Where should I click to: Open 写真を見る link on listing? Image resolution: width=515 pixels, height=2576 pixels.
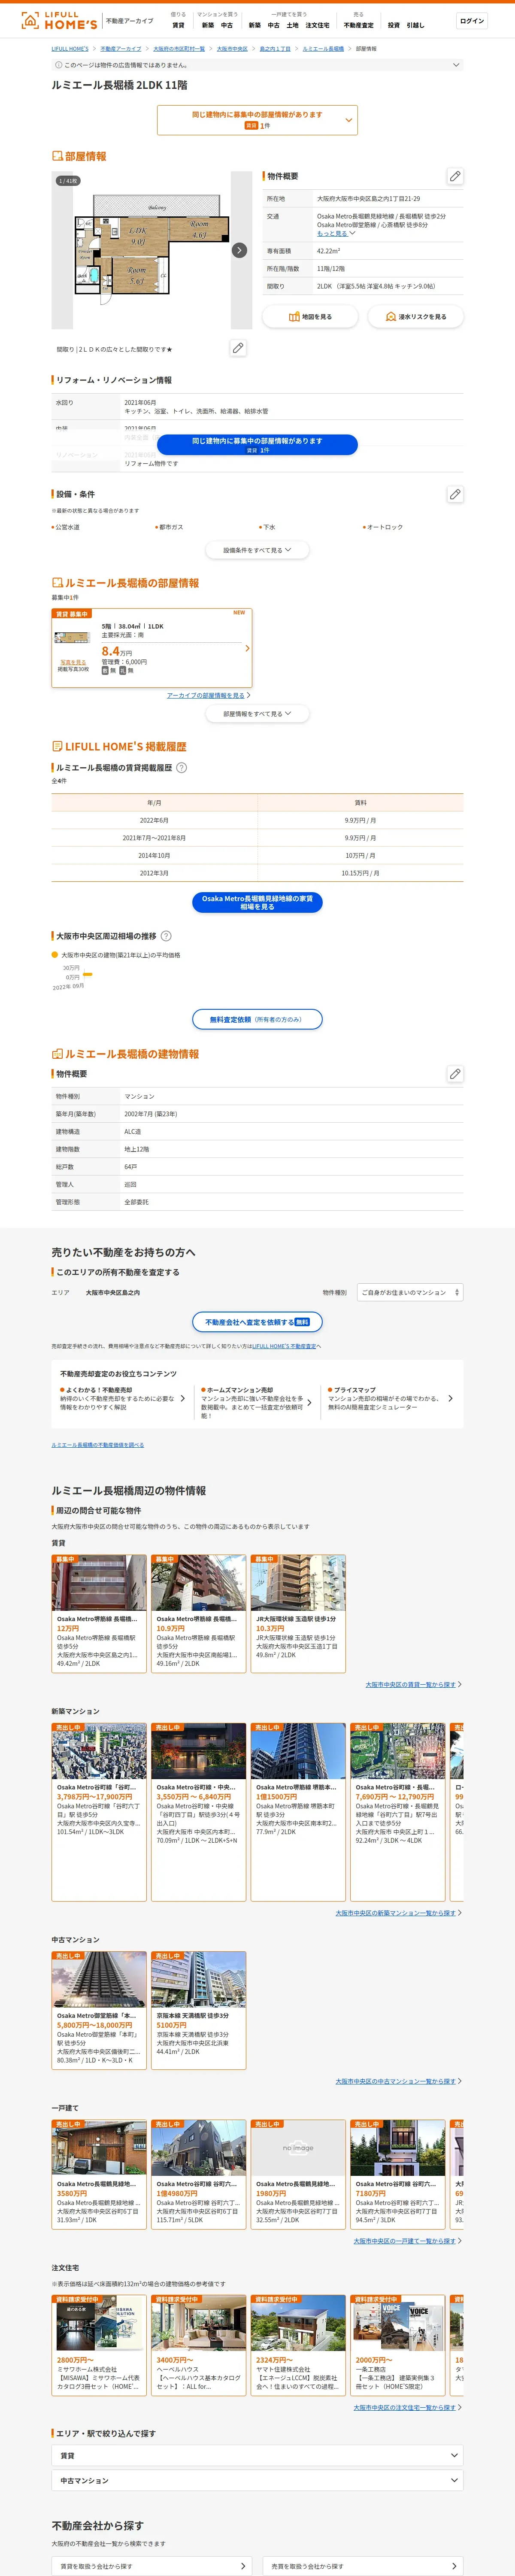pos(73,662)
